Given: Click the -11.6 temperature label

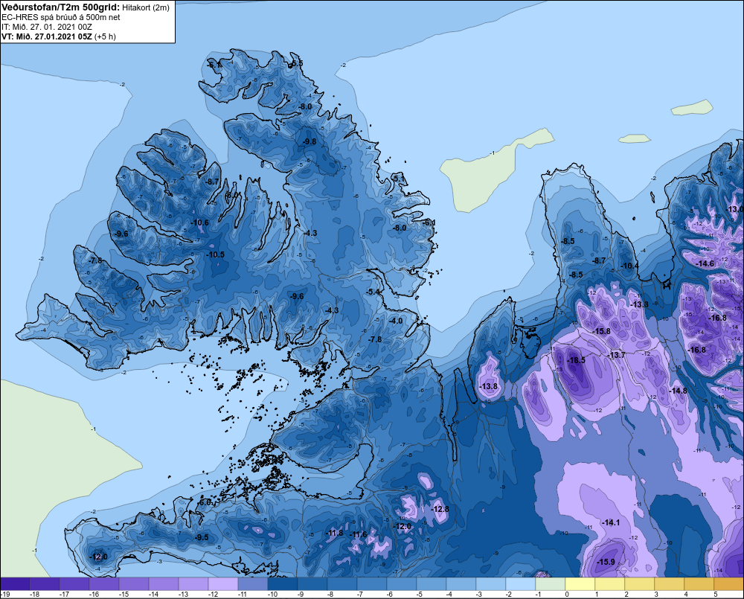Looking at the screenshot, I should point(359,534).
